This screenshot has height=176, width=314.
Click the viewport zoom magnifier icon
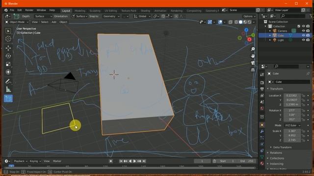click(253, 49)
